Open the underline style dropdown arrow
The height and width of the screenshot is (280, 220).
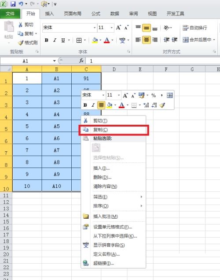69,40
